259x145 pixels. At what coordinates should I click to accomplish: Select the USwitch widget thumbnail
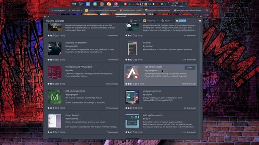pos(132,48)
